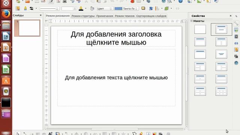Pick the Line drawing tool
The height and width of the screenshot is (135, 240).
point(25,134)
